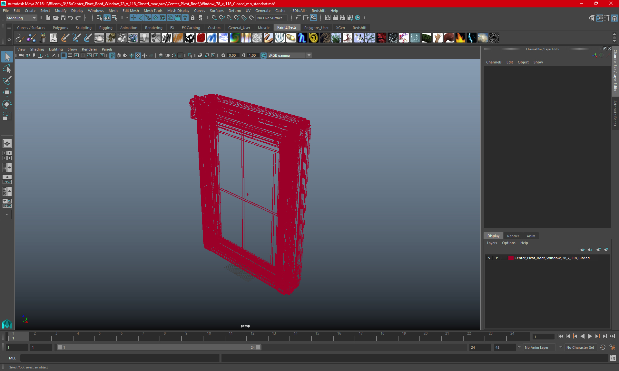The width and height of the screenshot is (619, 371).
Task: Switch to the Anim layer tab
Action: (x=531, y=236)
